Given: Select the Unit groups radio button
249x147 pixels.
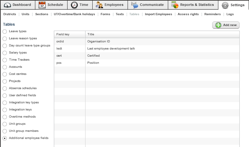Looking at the screenshot, I should click(x=5, y=124).
